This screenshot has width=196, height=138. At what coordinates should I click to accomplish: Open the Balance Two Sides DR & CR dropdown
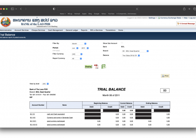(131, 56)
